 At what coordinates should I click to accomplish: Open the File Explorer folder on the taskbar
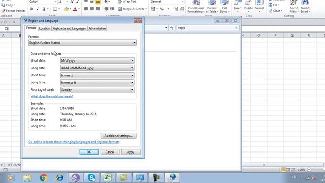point(27,178)
